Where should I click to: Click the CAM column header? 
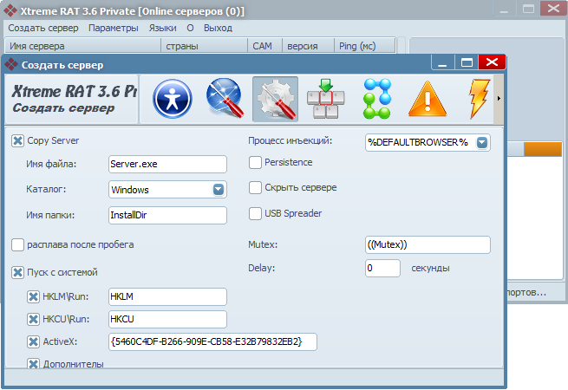click(x=265, y=46)
